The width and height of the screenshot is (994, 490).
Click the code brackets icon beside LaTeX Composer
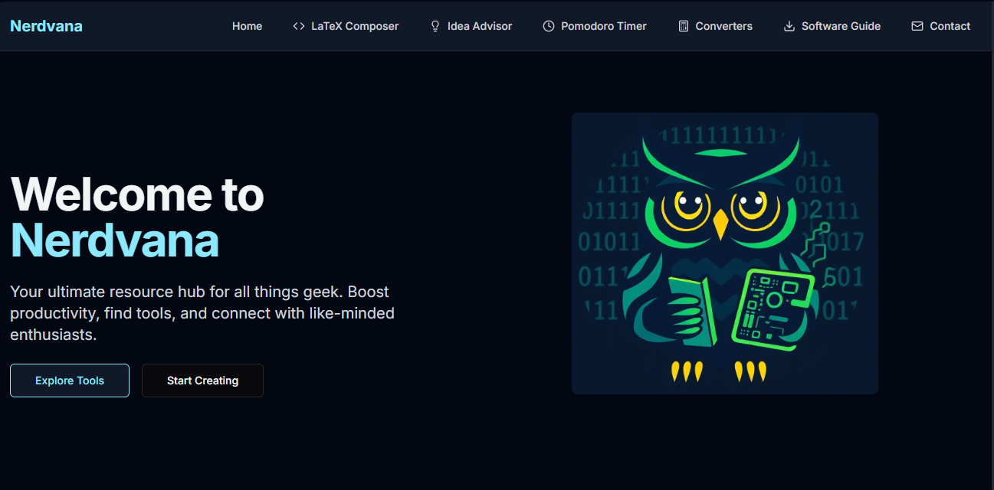coord(299,26)
